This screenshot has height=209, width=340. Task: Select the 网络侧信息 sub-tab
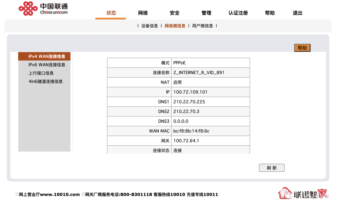[175, 26]
